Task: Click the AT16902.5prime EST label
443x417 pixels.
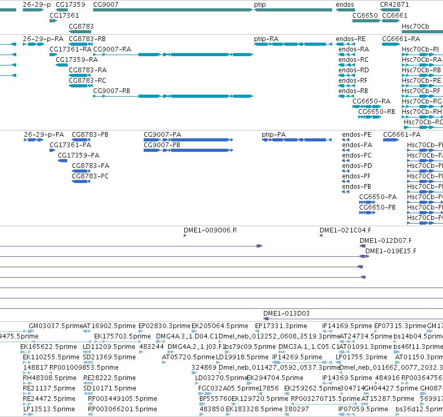Action: (x=109, y=326)
